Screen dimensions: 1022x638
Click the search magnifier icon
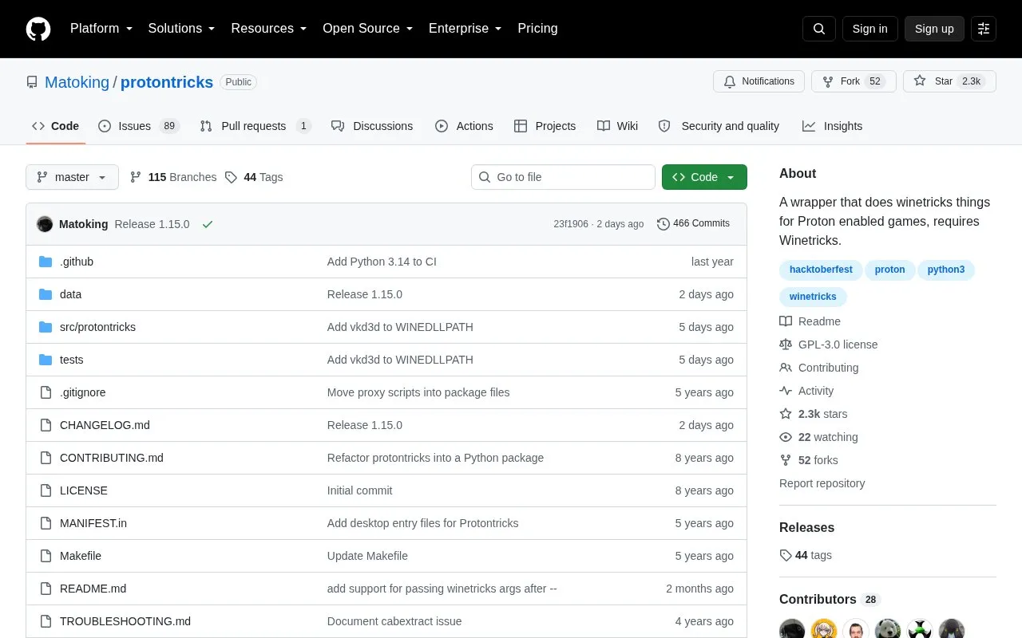tap(819, 29)
